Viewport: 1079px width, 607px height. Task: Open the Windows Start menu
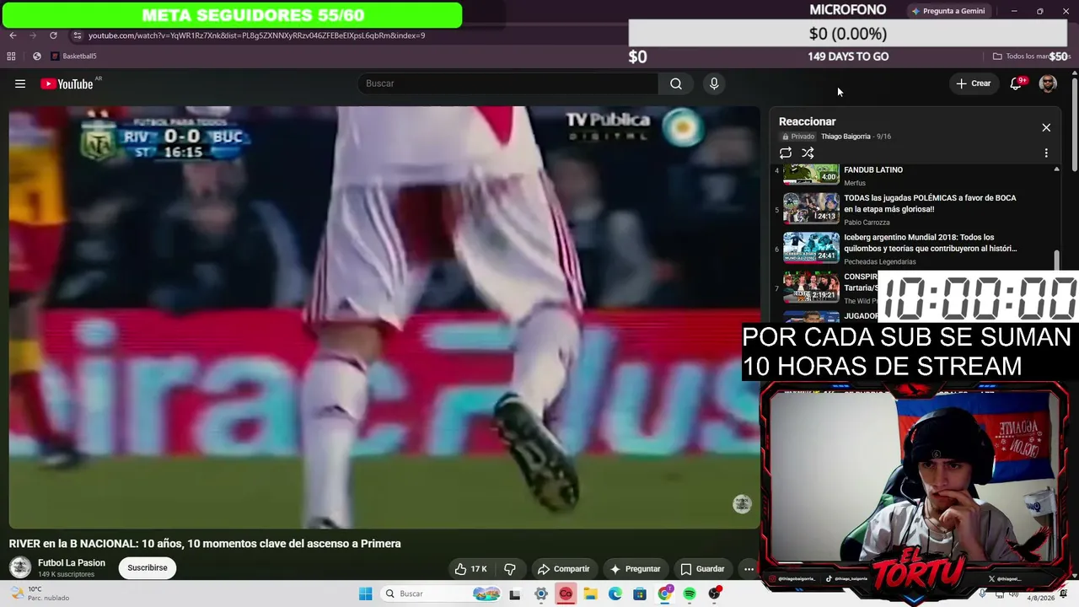click(365, 594)
